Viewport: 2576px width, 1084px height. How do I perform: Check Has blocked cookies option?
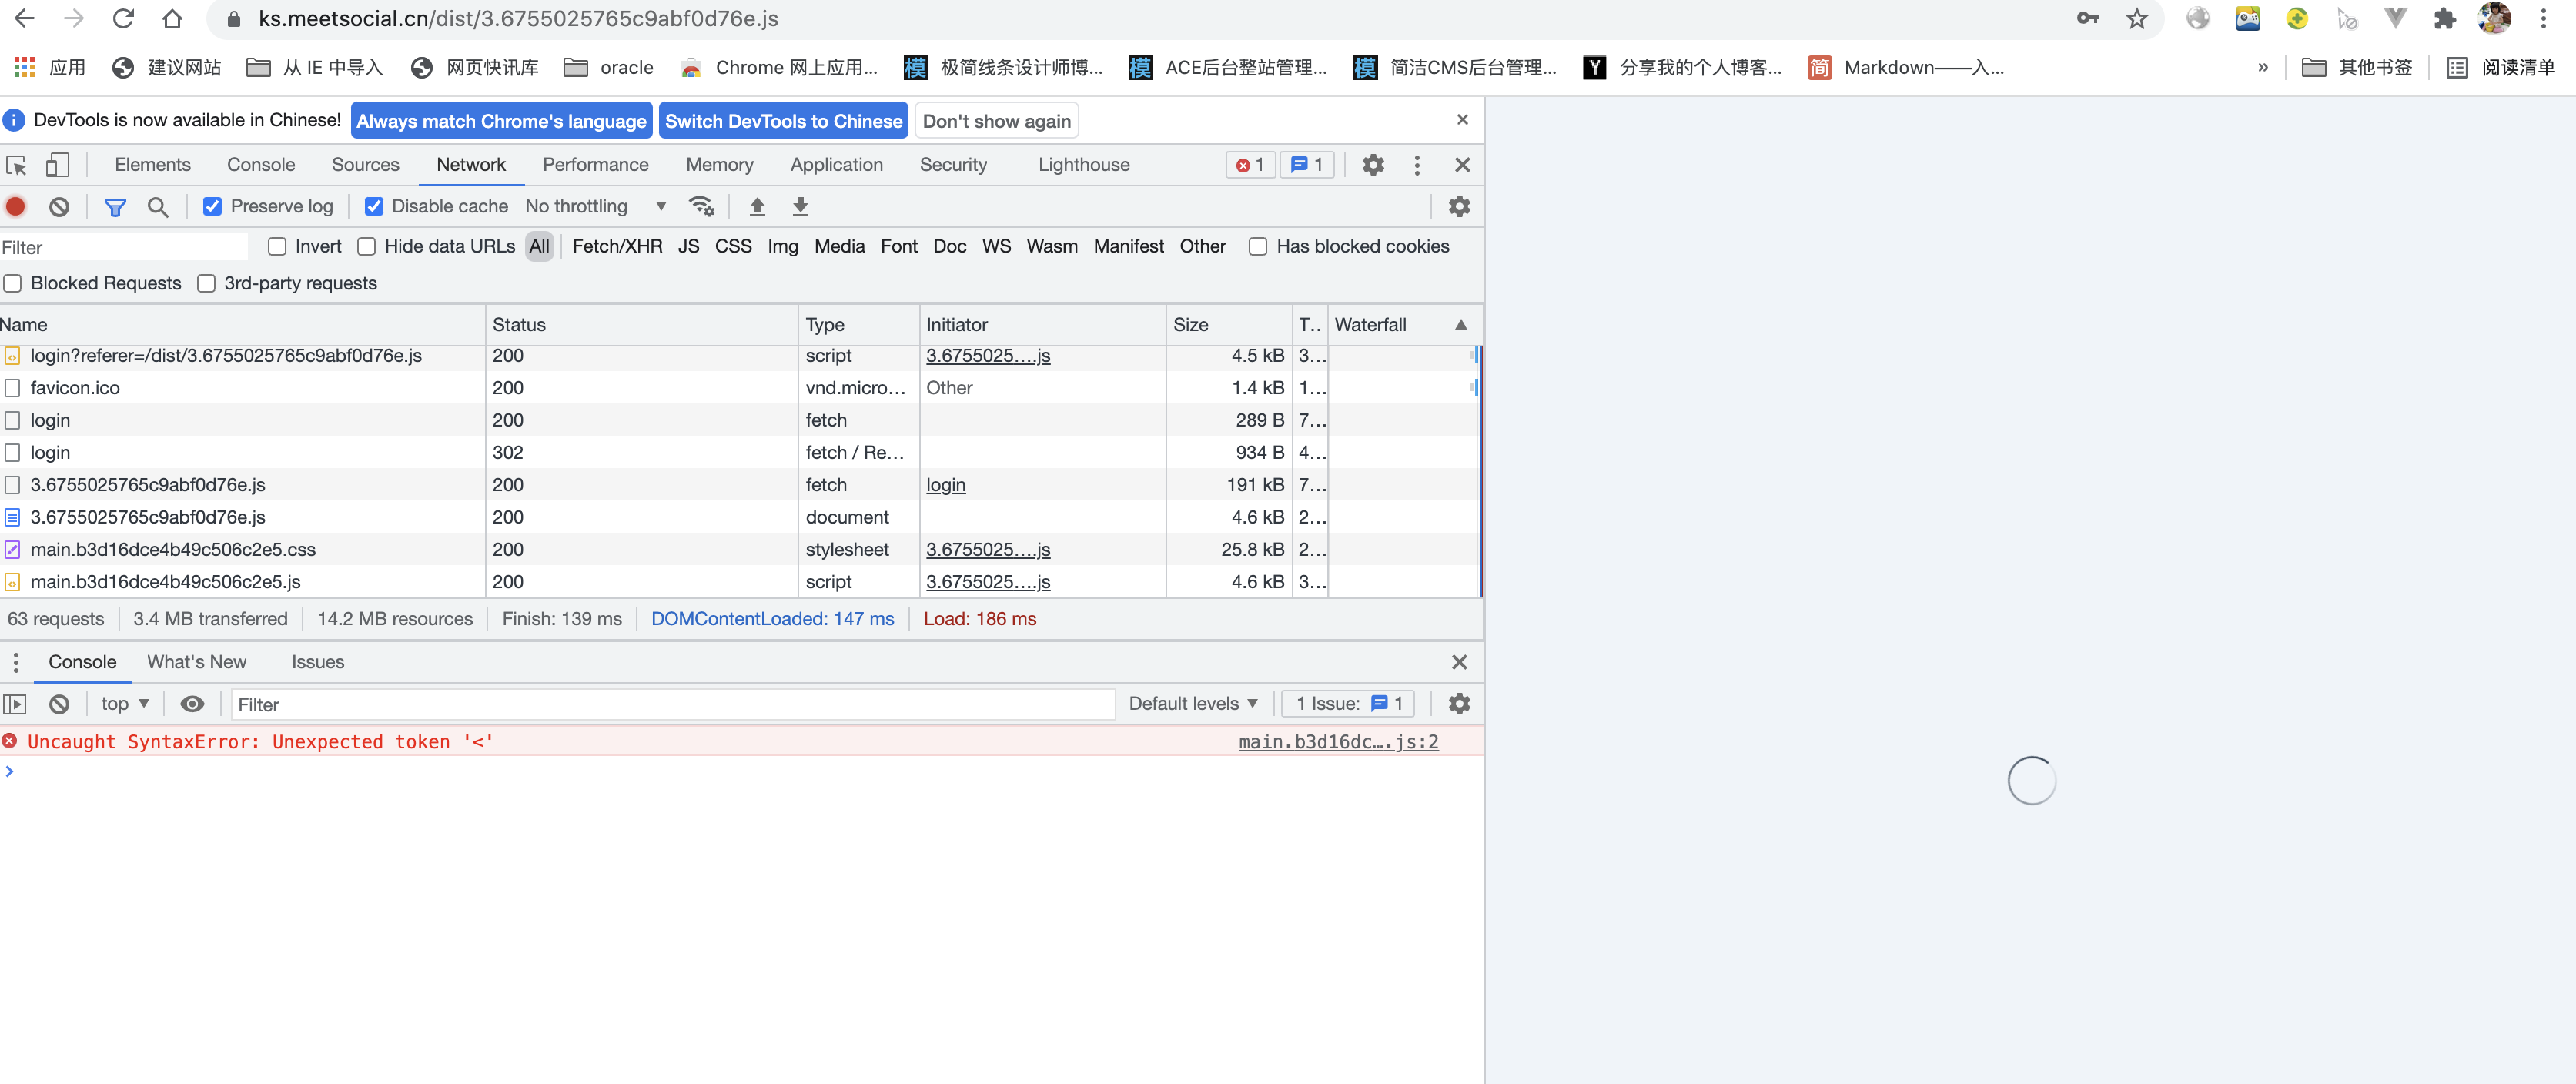[x=1258, y=247]
